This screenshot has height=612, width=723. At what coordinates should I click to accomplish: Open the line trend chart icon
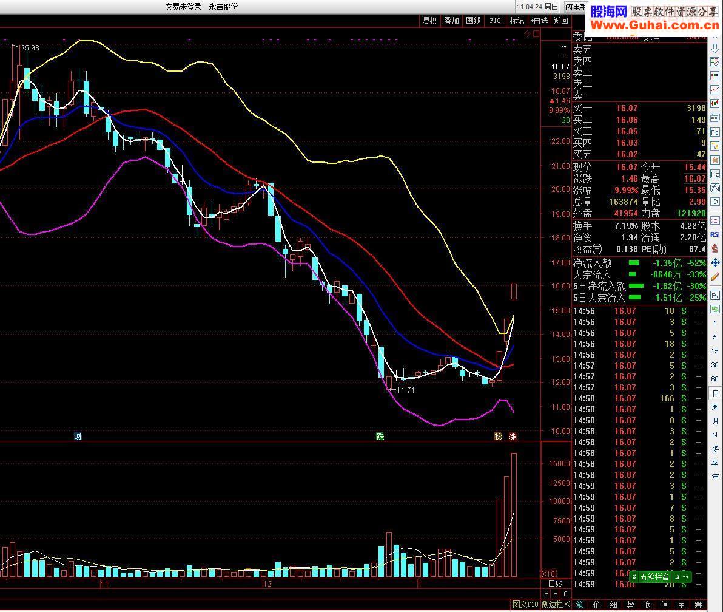click(715, 89)
